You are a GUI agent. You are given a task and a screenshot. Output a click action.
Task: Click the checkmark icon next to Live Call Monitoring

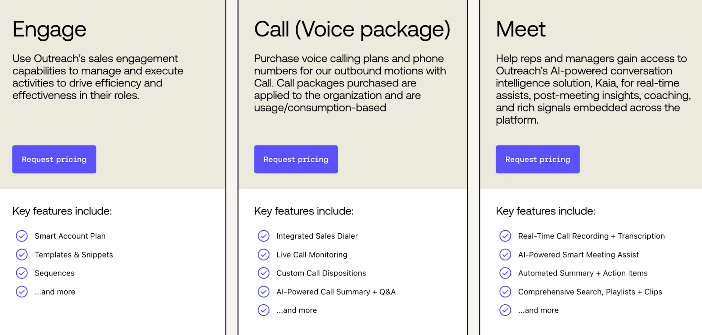[263, 254]
